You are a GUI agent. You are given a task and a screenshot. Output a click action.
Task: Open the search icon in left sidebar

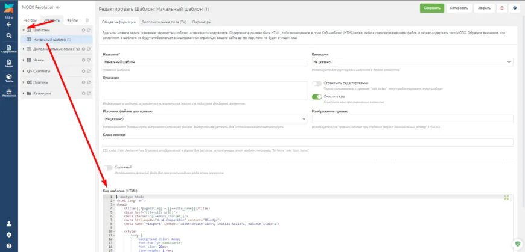pos(8,35)
